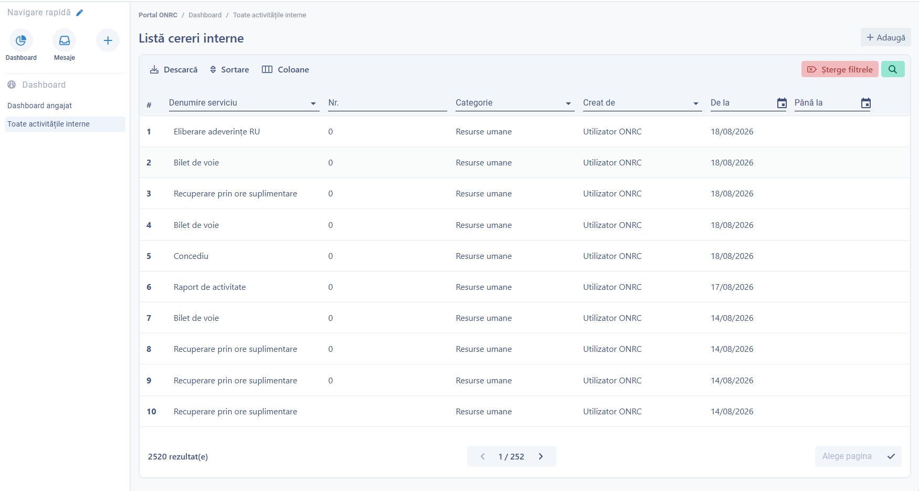Go to next results page arrow
Viewport: 919px width, 491px height.
click(x=541, y=456)
